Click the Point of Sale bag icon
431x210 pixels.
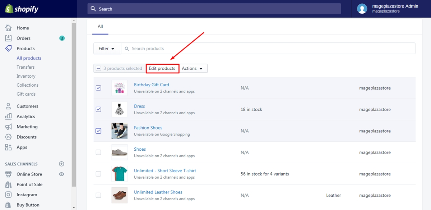(9, 184)
